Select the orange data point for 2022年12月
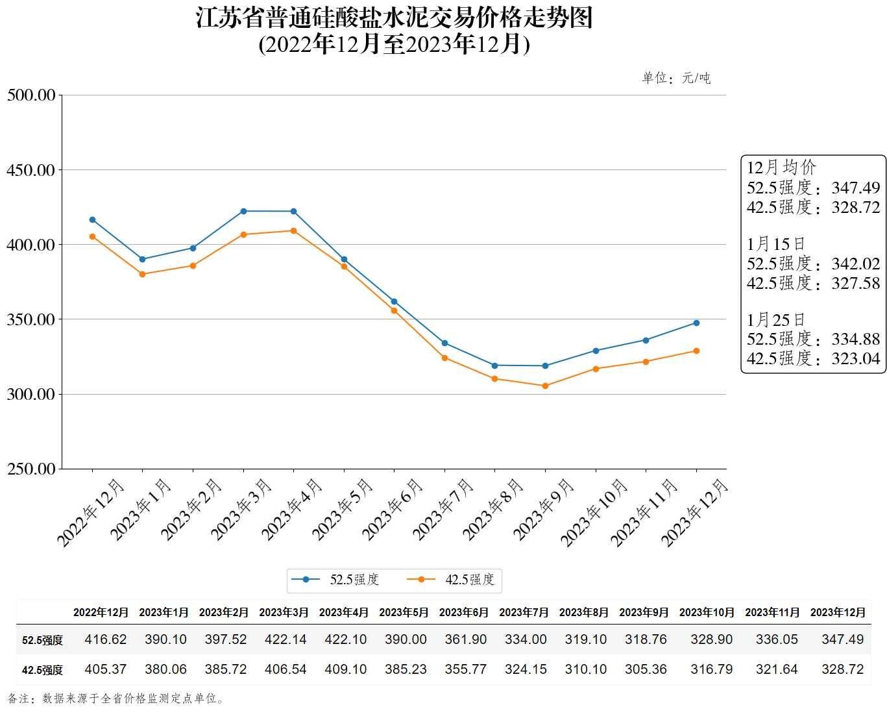The image size is (887, 718). [x=92, y=236]
